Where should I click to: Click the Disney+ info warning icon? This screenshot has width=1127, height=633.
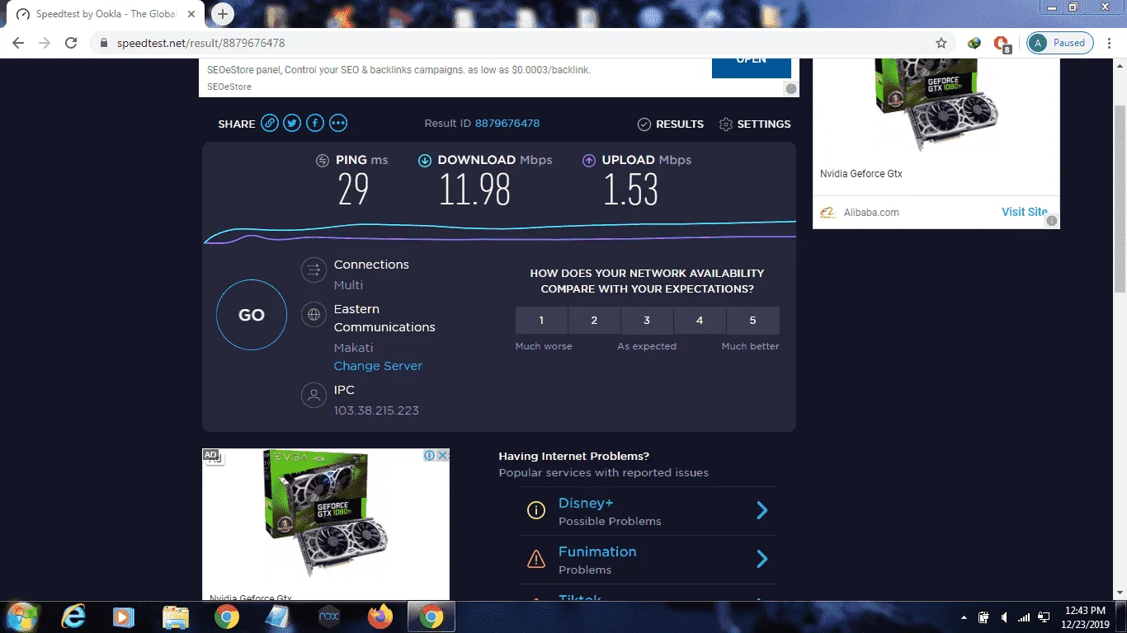coord(536,511)
